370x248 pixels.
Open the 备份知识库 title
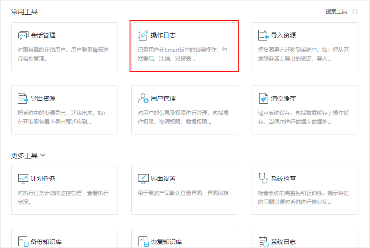coord(46,242)
